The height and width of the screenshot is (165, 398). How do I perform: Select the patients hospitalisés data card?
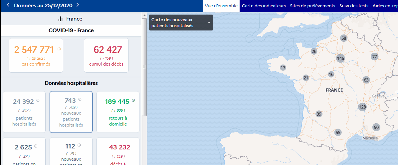(x=24, y=112)
